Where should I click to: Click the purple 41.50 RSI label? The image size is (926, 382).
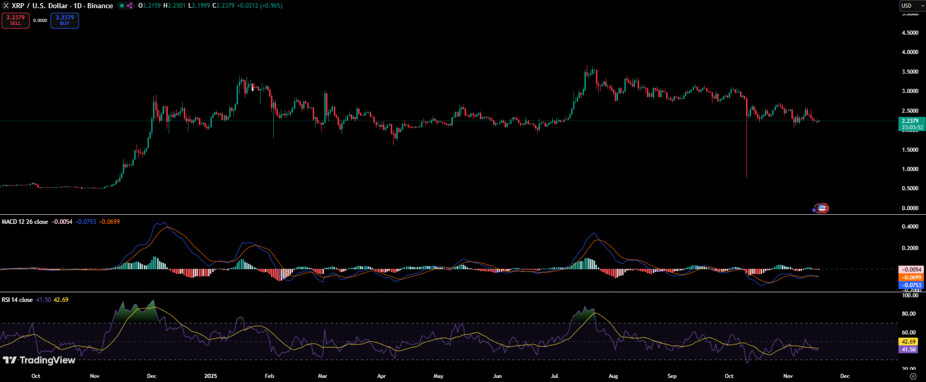[908, 349]
